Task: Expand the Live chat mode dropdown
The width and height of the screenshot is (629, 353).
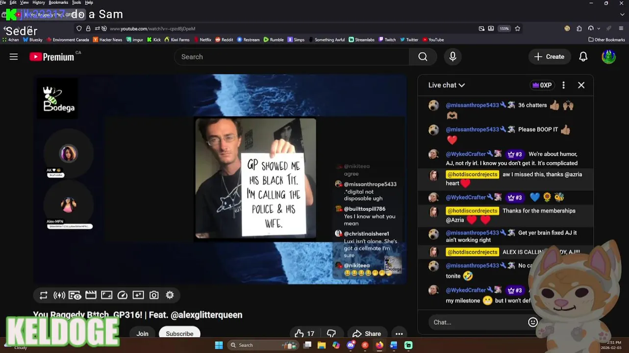Action: coord(446,85)
